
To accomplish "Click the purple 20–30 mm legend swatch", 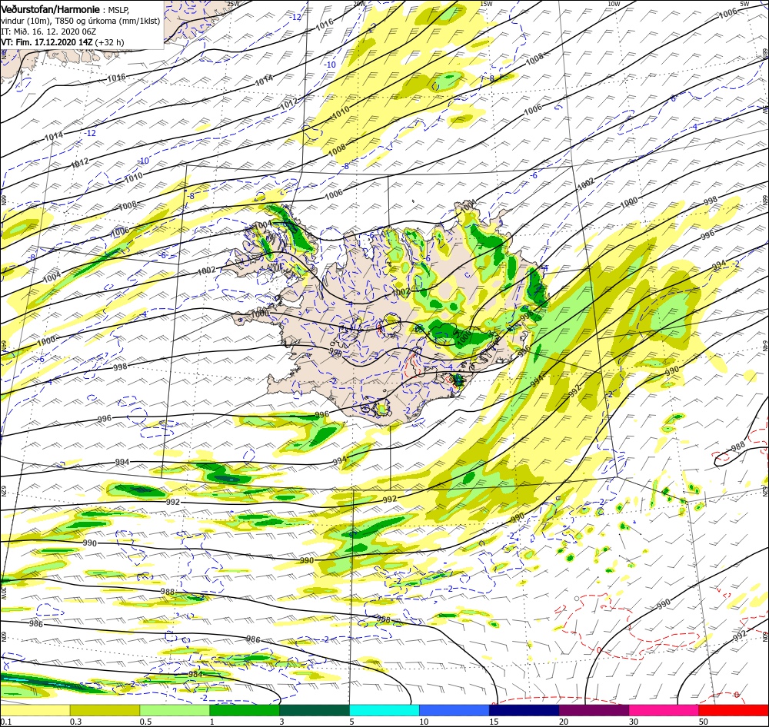I will 594,710.
